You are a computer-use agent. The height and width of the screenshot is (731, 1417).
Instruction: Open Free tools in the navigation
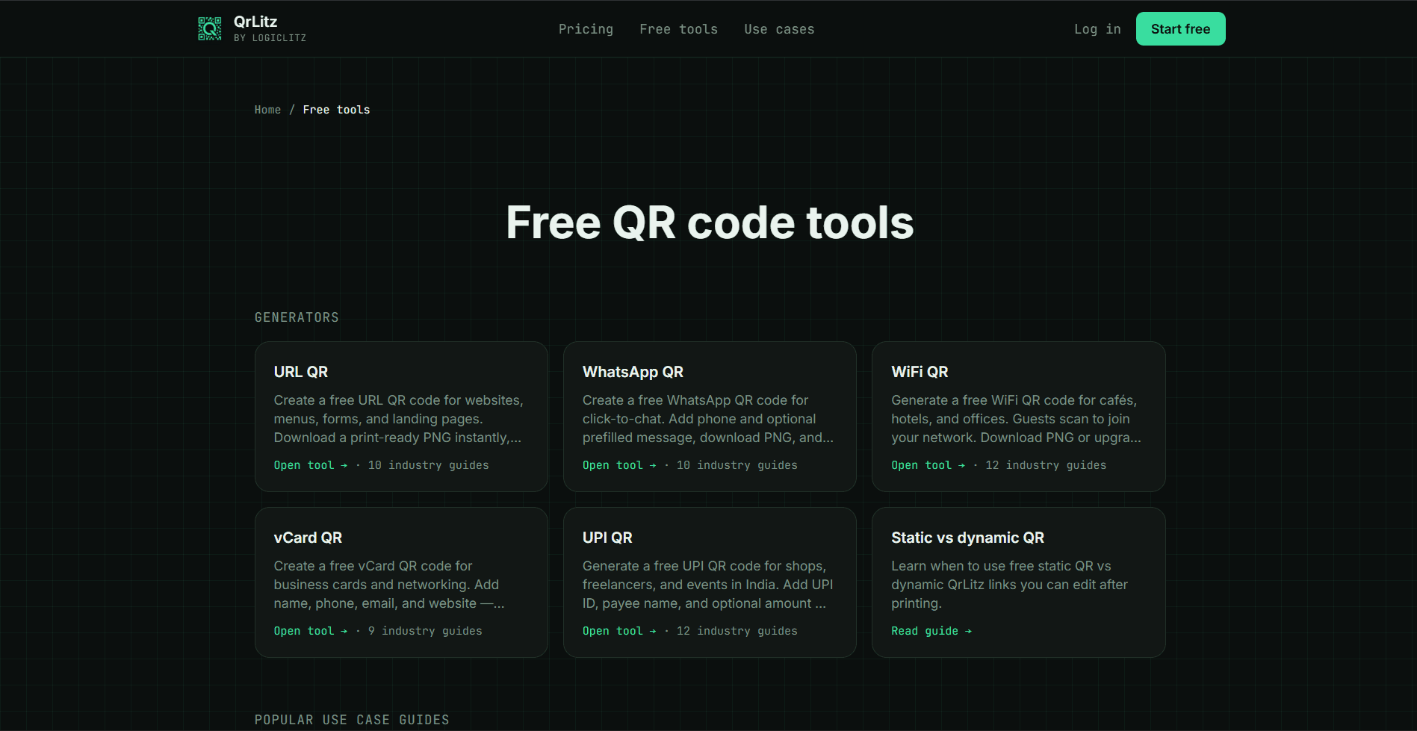pos(678,29)
